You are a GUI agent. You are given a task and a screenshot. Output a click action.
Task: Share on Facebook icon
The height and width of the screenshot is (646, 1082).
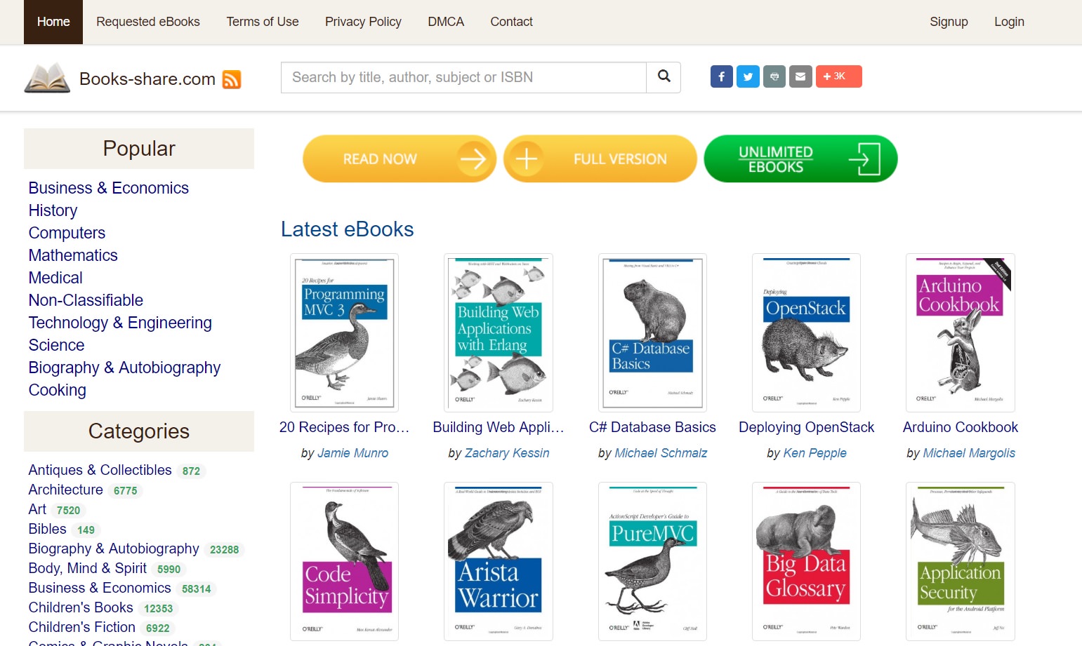[x=721, y=76]
